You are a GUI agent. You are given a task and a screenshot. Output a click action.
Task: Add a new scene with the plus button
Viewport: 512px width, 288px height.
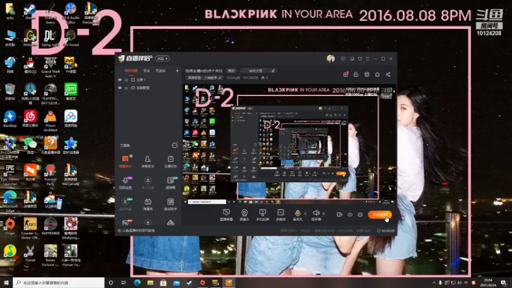(x=177, y=71)
